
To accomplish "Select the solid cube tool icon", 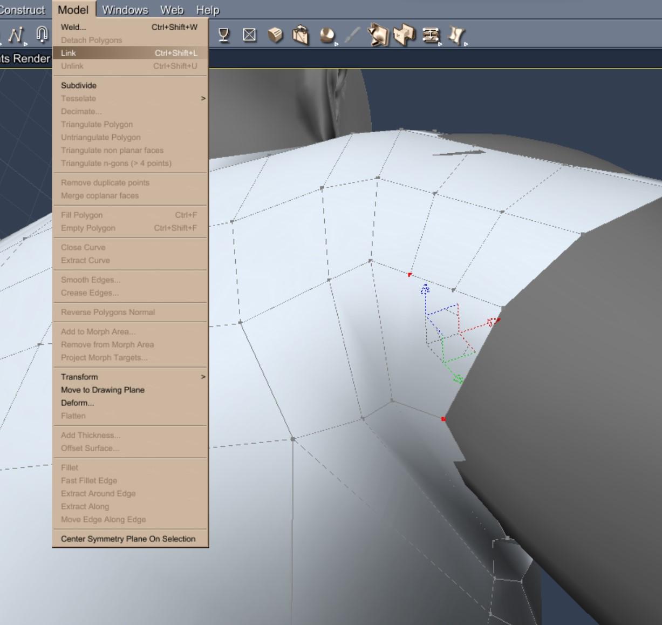I will (x=275, y=36).
